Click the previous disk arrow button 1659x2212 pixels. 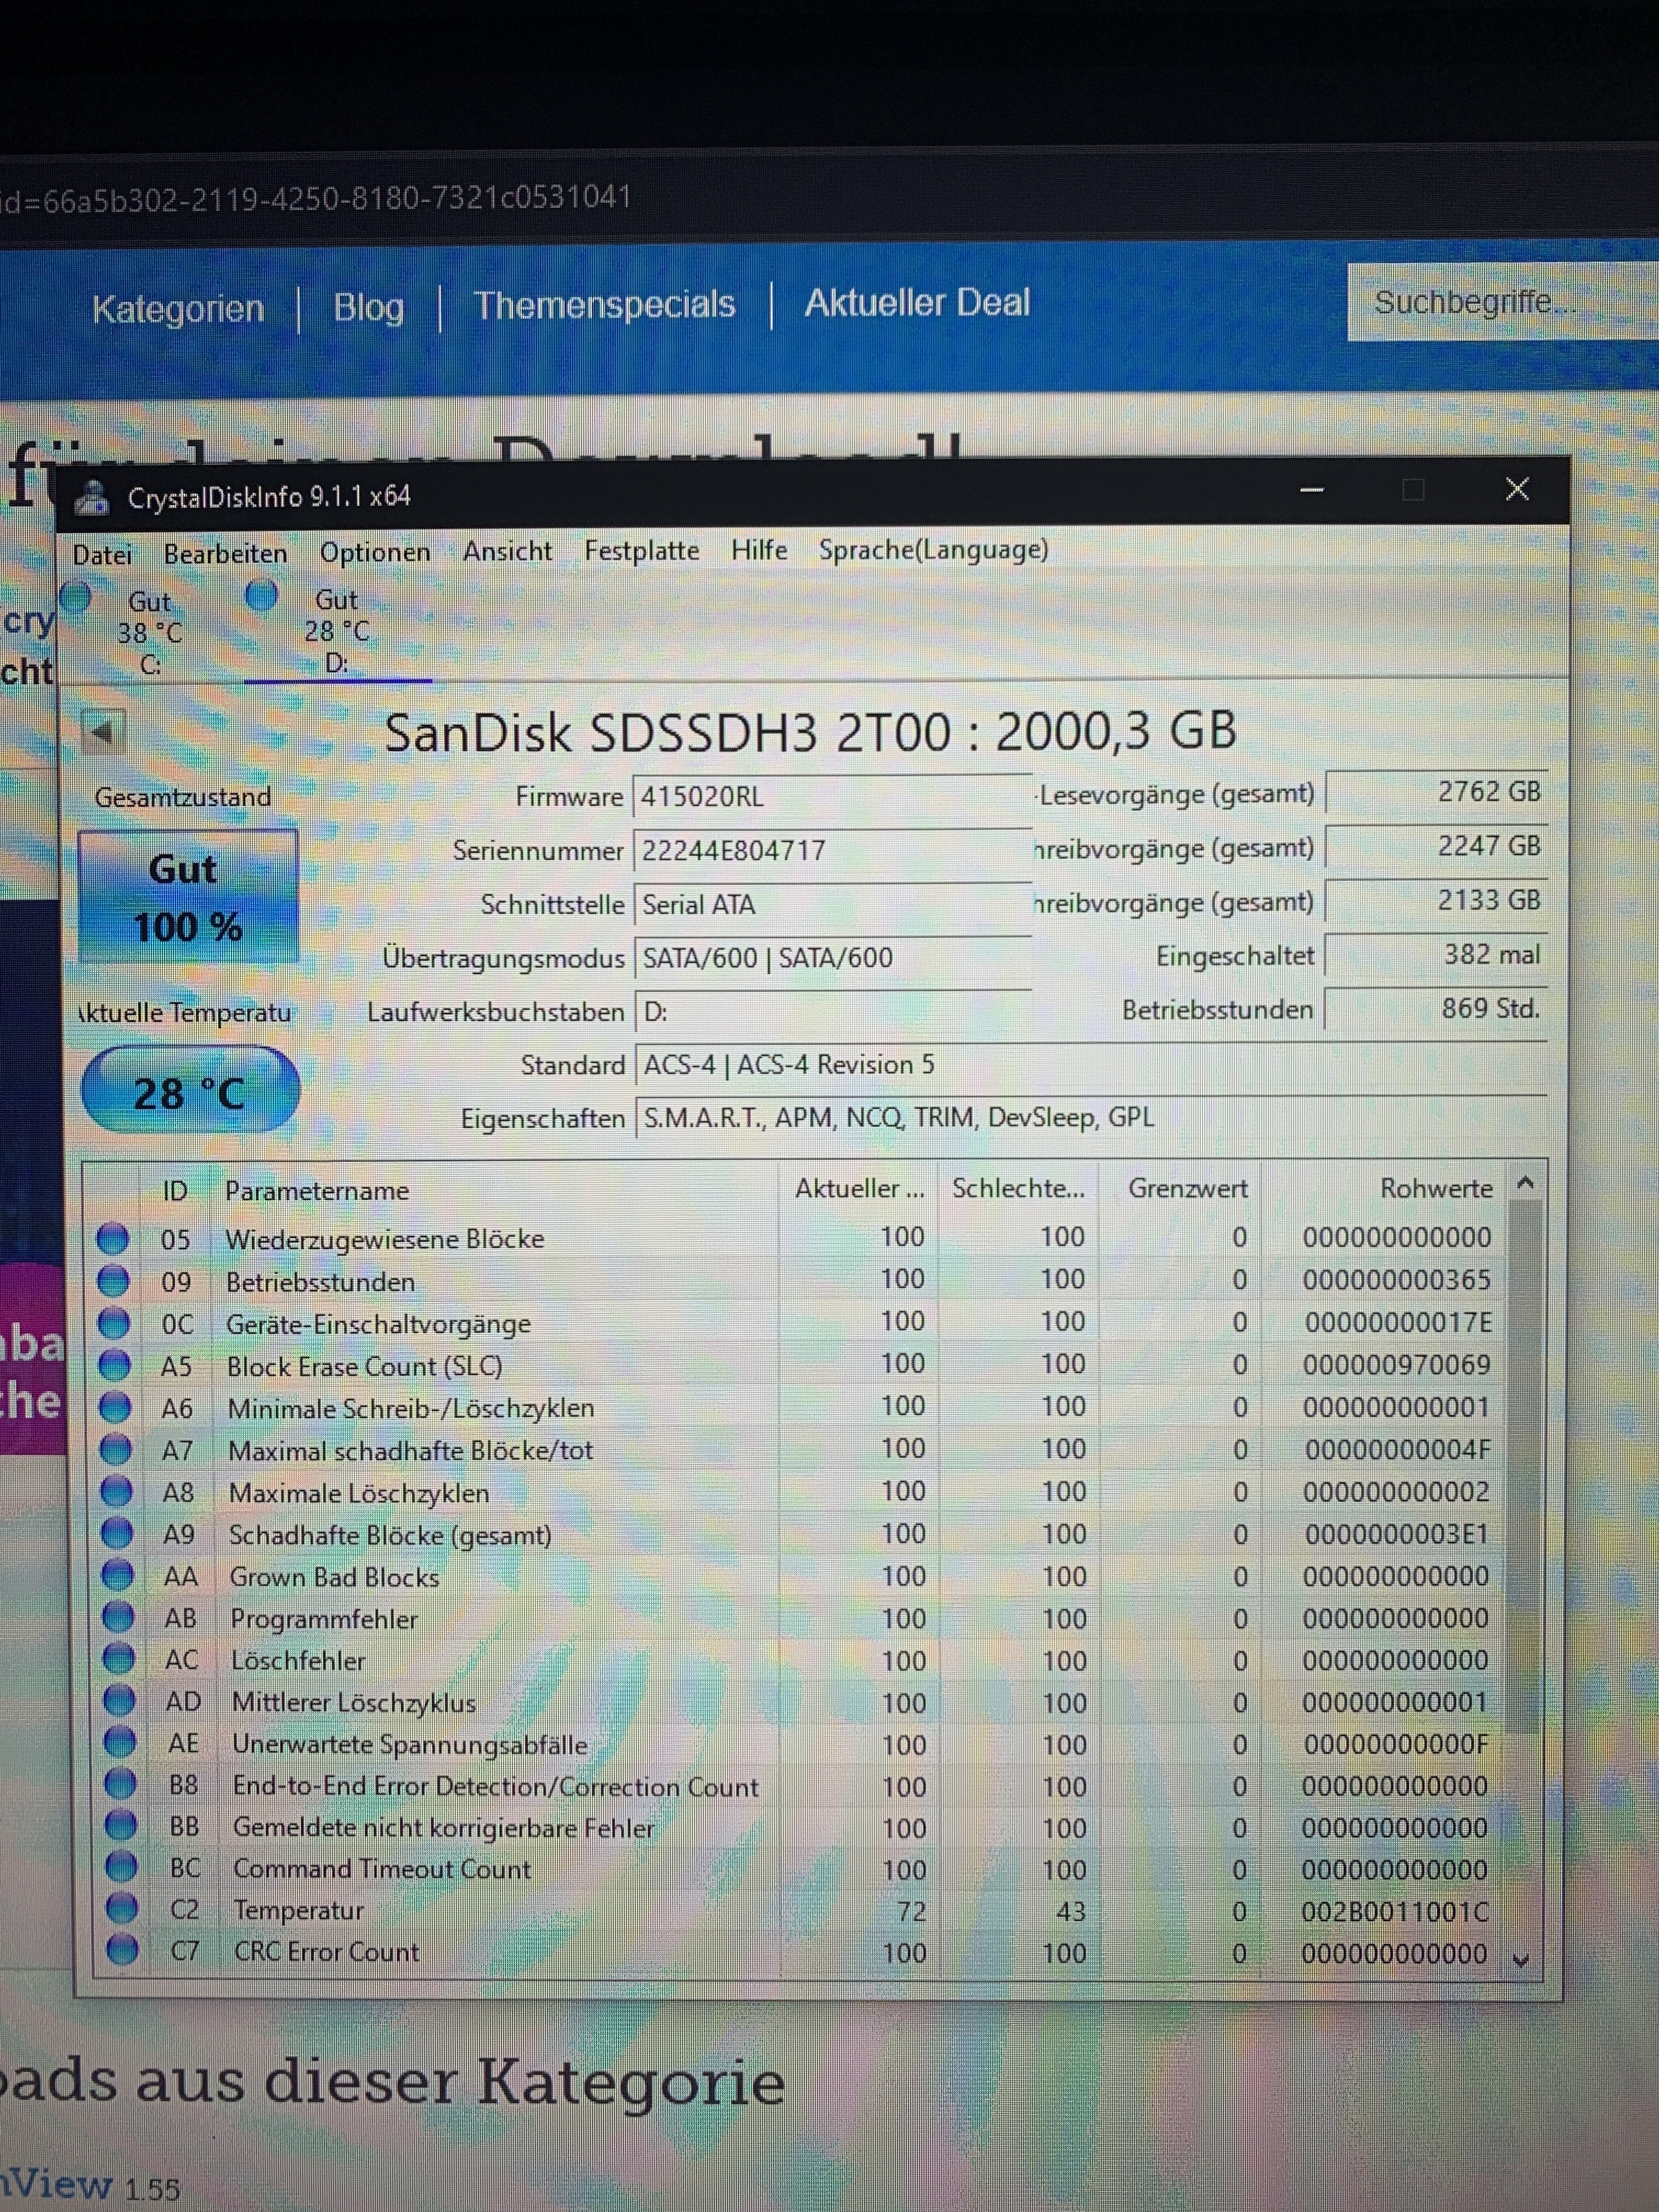[x=104, y=732]
